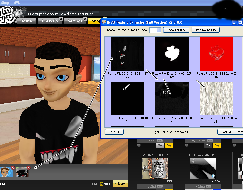Switch to the Home tab
This screenshot has height=190, width=243.
[x=26, y=21]
